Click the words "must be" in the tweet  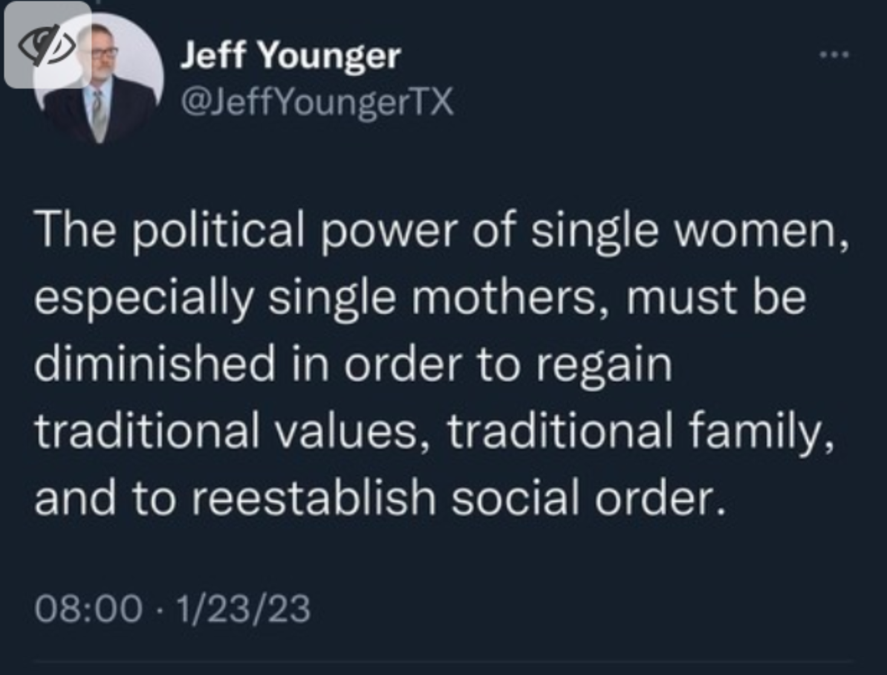(715, 298)
